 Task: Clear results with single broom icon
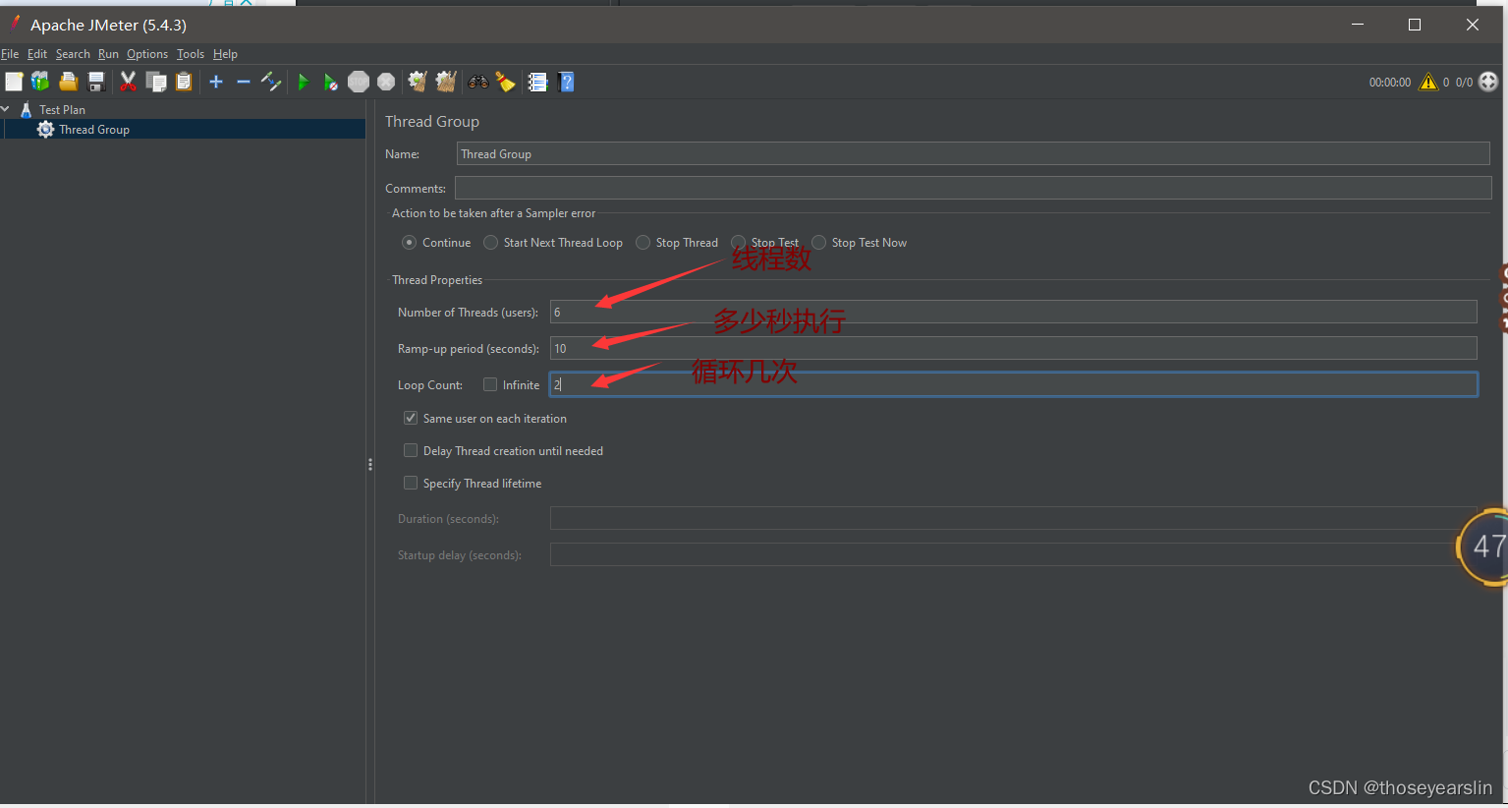coord(418,82)
